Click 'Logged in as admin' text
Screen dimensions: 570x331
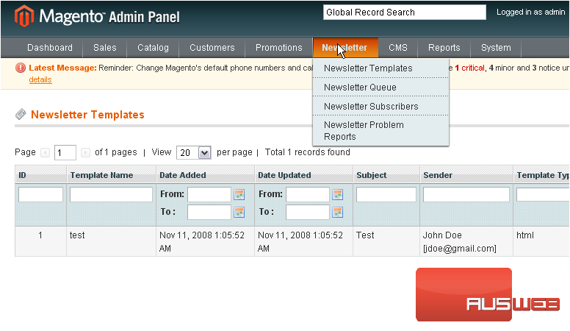[531, 12]
